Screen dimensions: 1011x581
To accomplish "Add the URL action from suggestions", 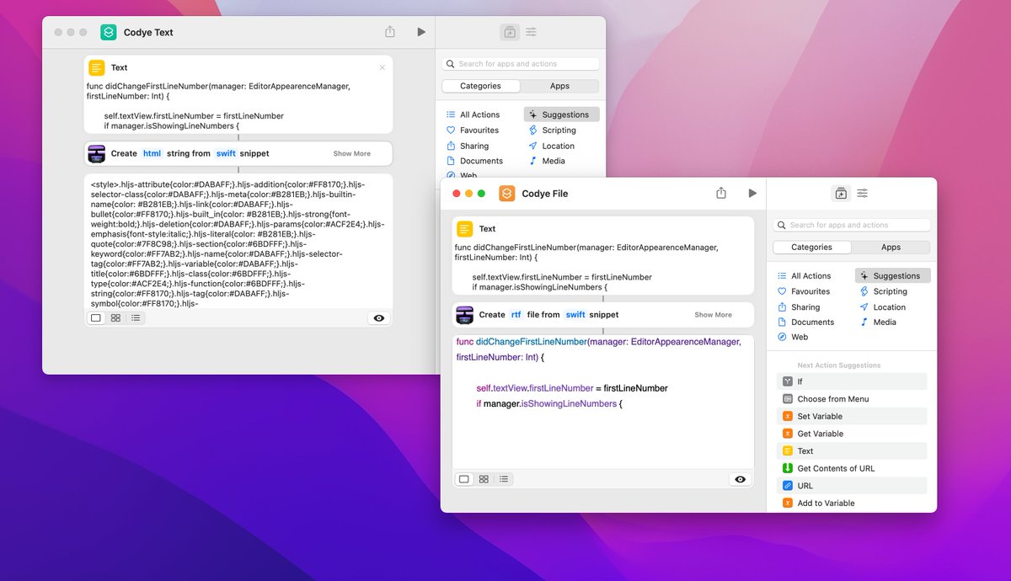I will tap(852, 486).
